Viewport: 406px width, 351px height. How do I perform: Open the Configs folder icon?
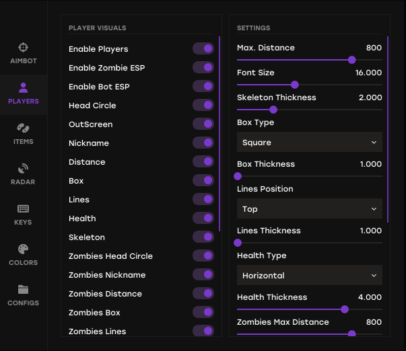(x=24, y=289)
